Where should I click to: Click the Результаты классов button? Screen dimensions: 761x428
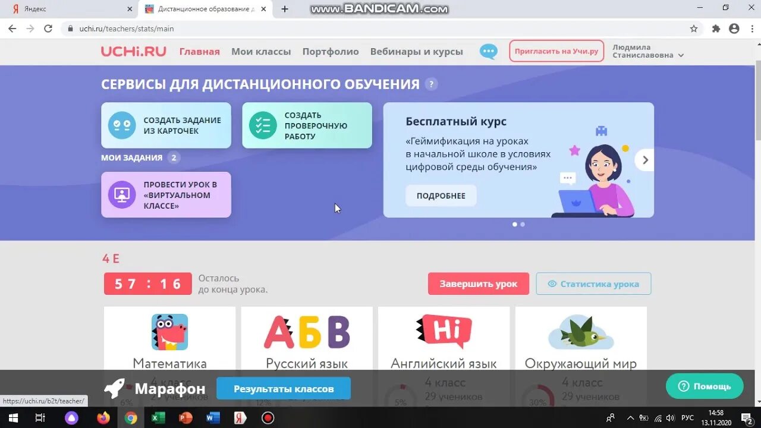pyautogui.click(x=284, y=389)
